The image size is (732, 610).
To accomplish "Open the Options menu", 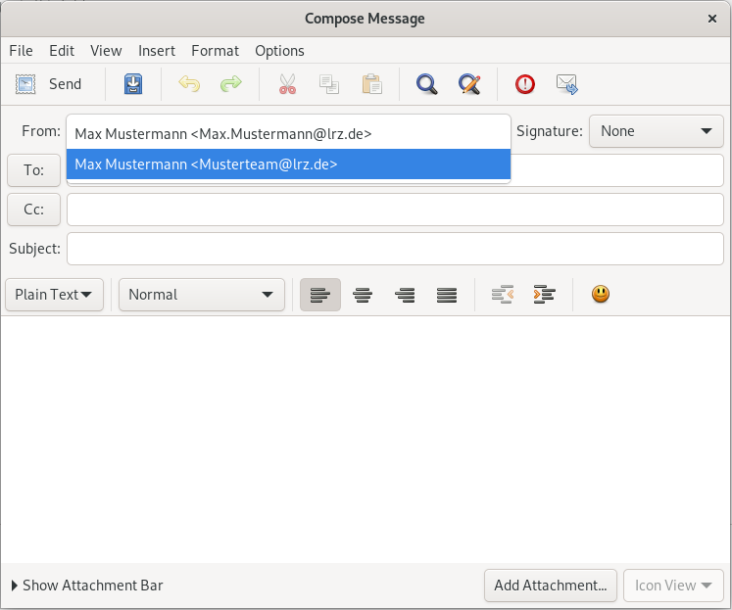I will point(279,51).
